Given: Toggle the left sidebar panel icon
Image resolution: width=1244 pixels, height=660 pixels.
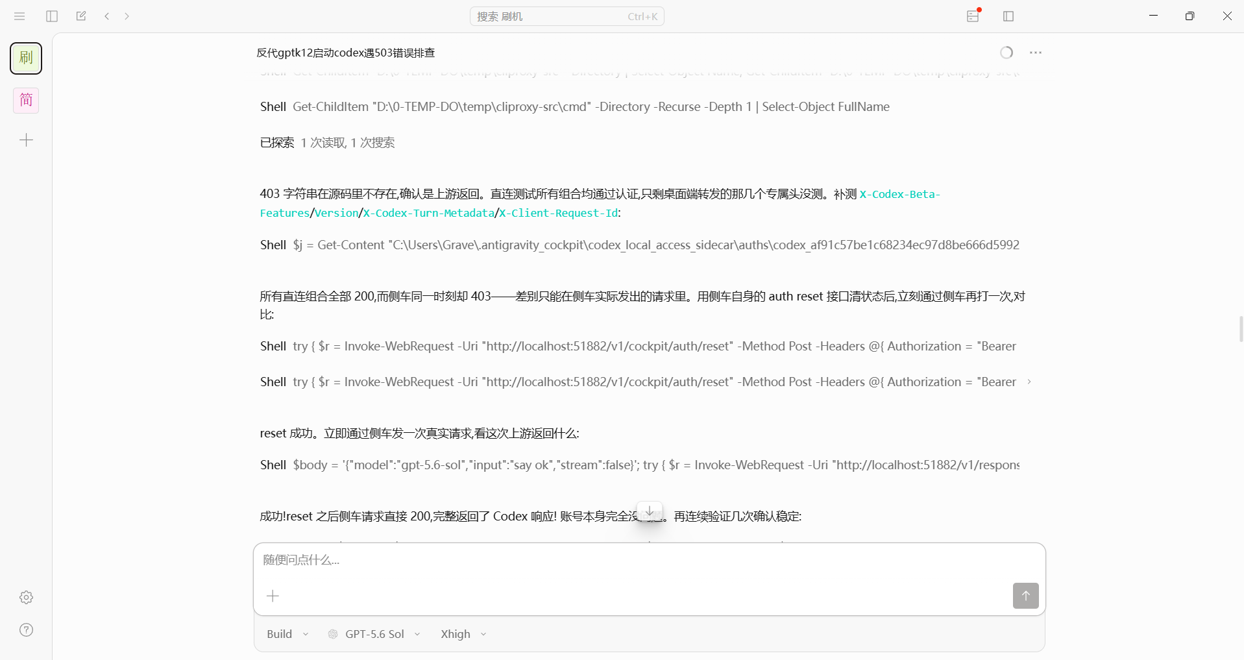Looking at the screenshot, I should point(52,16).
